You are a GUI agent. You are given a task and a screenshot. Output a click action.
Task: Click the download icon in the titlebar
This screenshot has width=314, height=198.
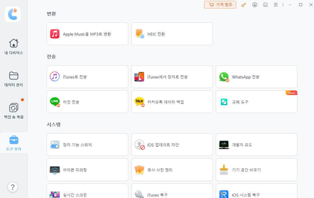click(255, 5)
